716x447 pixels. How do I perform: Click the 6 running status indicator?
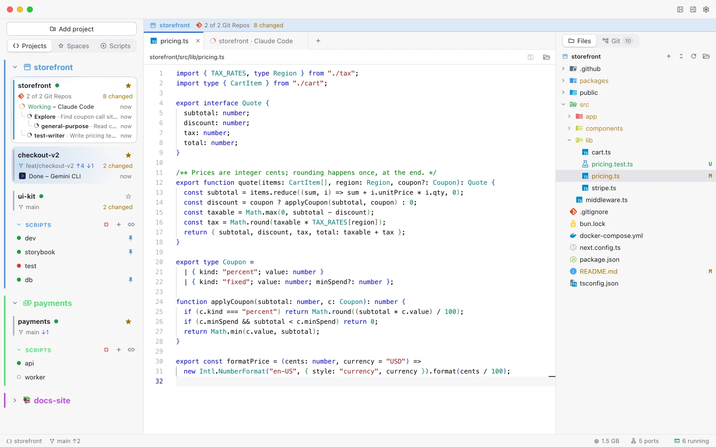pyautogui.click(x=692, y=441)
